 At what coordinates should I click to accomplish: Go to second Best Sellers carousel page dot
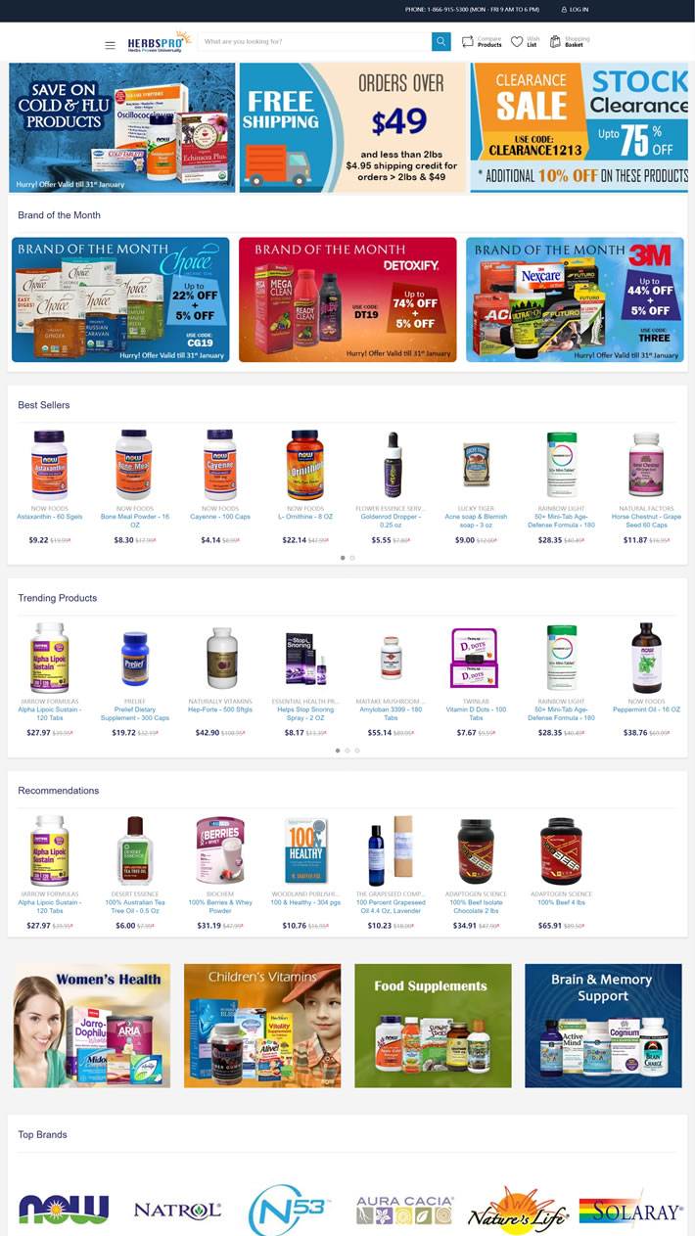tap(352, 558)
